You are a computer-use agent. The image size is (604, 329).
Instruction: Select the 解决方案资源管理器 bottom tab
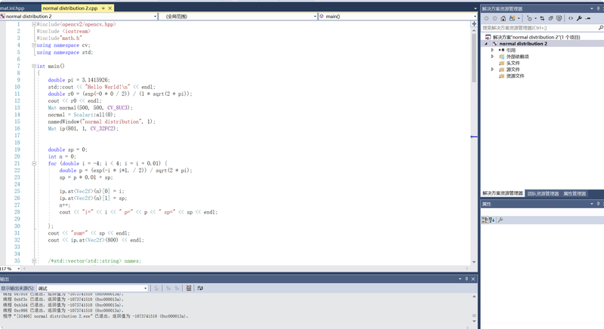(x=502, y=194)
